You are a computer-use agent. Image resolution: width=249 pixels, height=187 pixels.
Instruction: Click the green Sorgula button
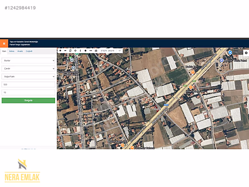[28, 101]
